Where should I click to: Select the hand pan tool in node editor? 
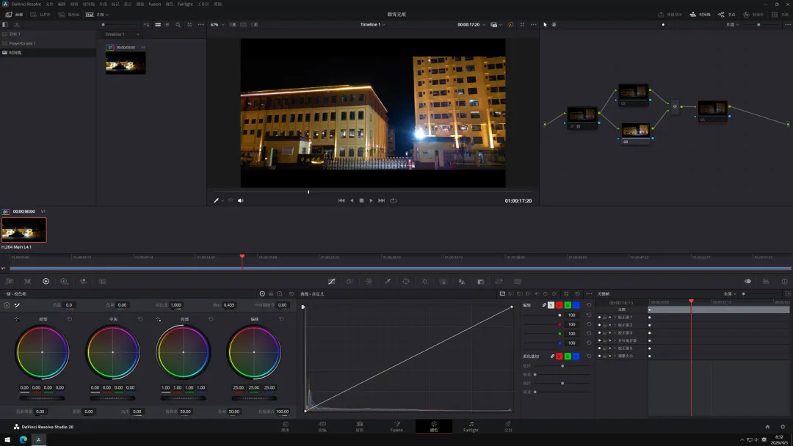[x=554, y=24]
